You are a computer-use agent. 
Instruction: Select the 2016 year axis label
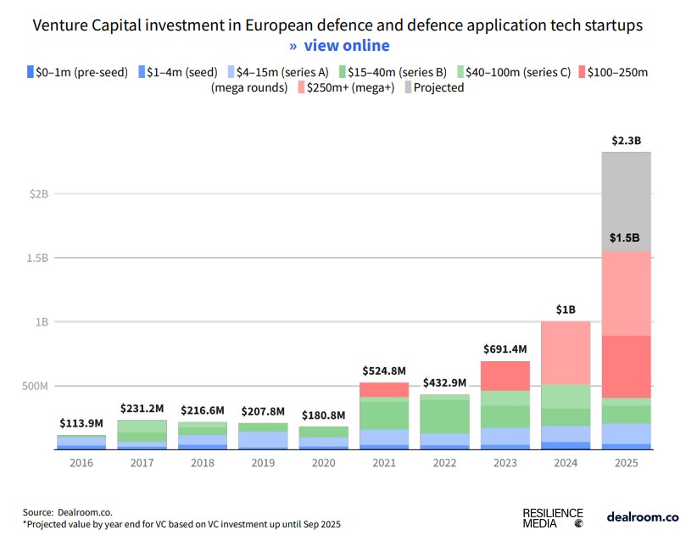pos(81,463)
